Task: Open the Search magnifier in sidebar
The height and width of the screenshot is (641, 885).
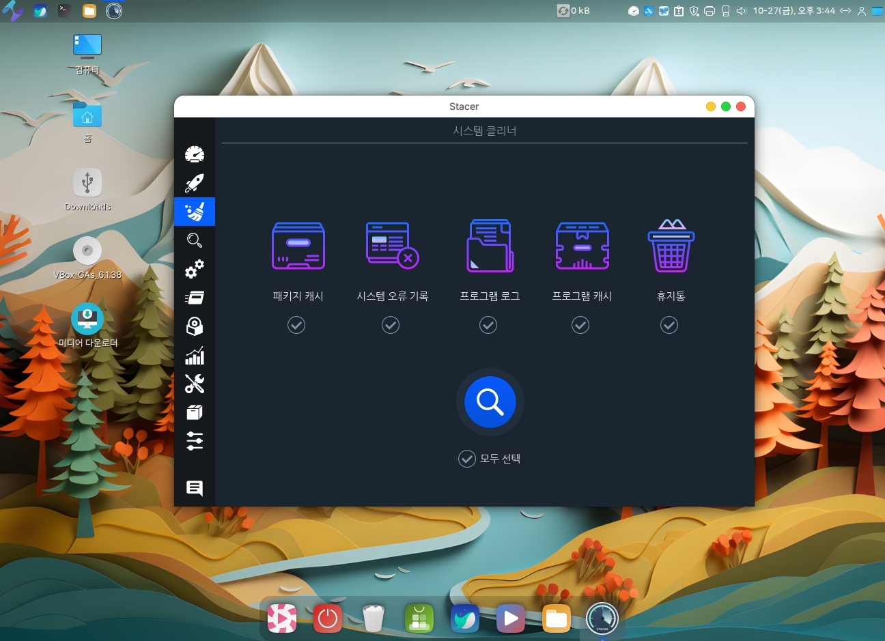Action: tap(195, 240)
